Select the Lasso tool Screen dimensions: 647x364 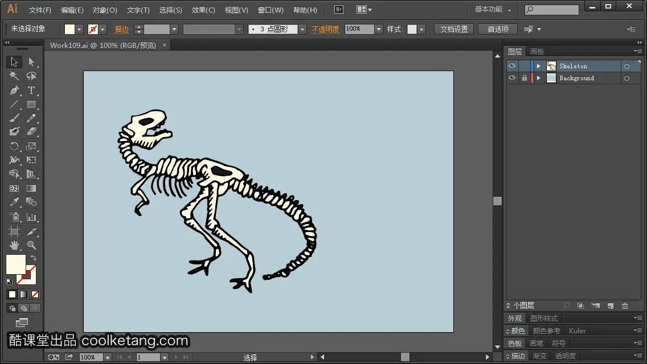click(x=31, y=76)
